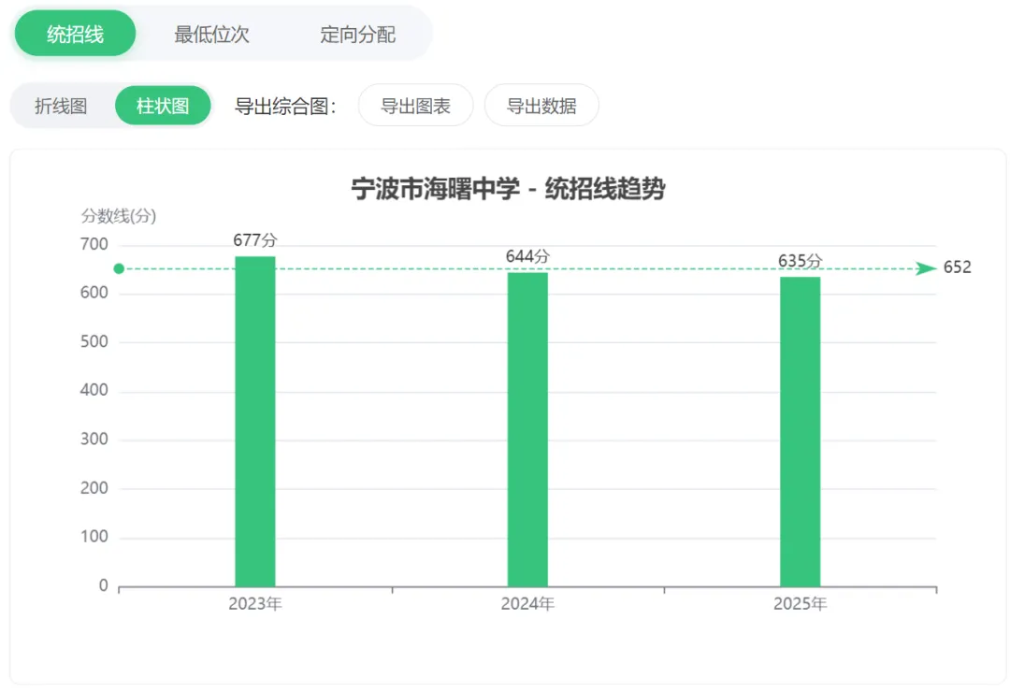Viewport: 1010px width, 692px height.
Task: Click the 200 y-axis label
Action: 94,488
